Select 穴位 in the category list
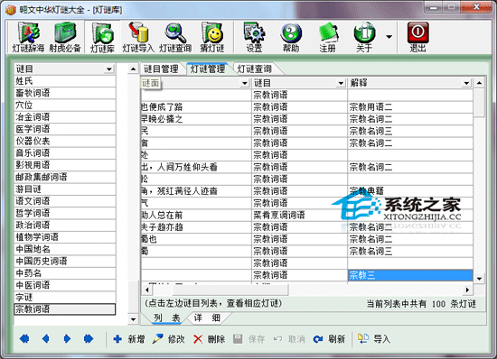The height and width of the screenshot is (359, 497). (x=65, y=105)
